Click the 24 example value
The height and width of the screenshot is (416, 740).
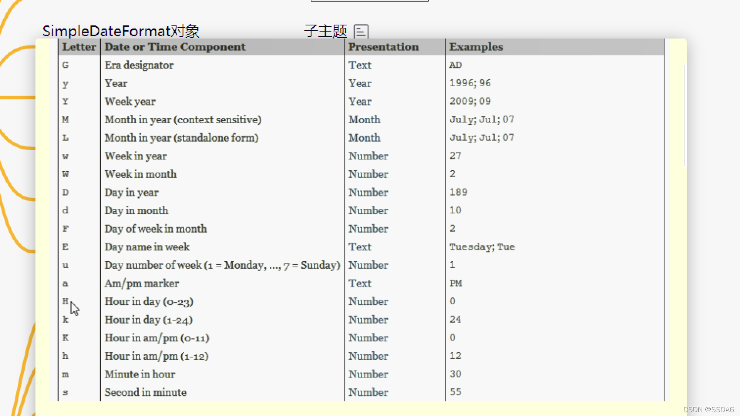pyautogui.click(x=456, y=319)
